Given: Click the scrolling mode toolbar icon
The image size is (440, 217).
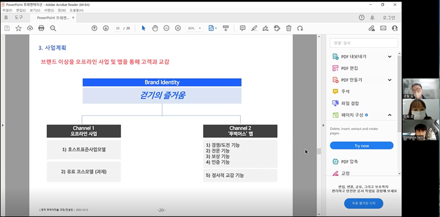Looking at the screenshot, I should point(226,28).
